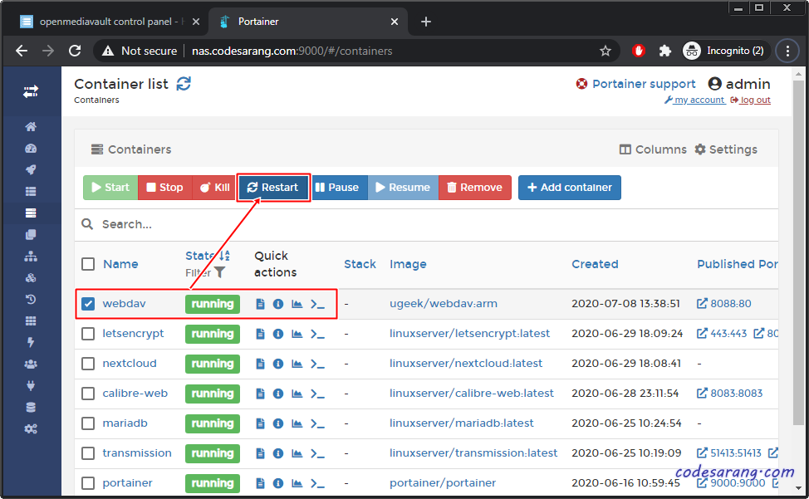Open Settings cogs icon in sidebar
This screenshot has width=809, height=499.
[31, 429]
